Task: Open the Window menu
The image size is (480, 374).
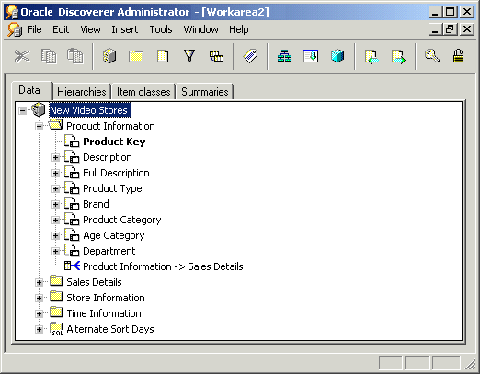Action: point(200,29)
